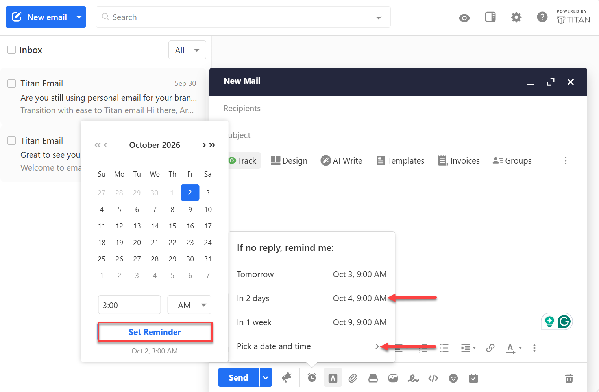Select October 2 highlighted date
Screen dimensions: 599x392
coord(190,193)
